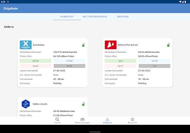This screenshot has height=133, width=190.
Task: Tap the Suchen search icon
Action: pos(58,119)
